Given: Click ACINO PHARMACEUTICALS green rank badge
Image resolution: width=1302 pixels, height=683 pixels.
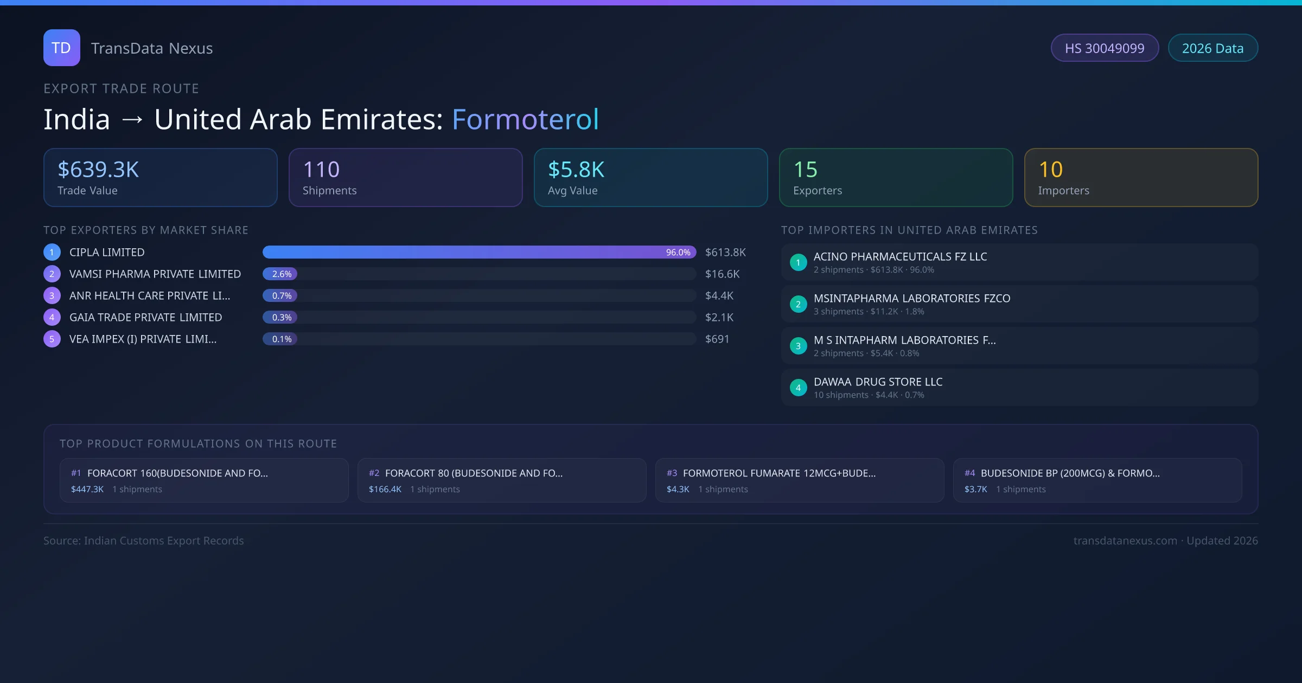Looking at the screenshot, I should point(798,262).
